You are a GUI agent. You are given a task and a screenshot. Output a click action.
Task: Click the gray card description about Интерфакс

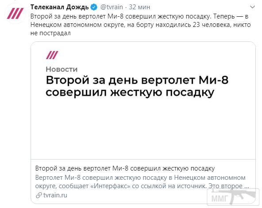click(142, 182)
